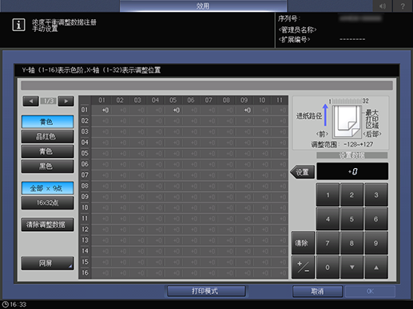Click row header 04 in grid
The height and width of the screenshot is (309, 413).
85,143
